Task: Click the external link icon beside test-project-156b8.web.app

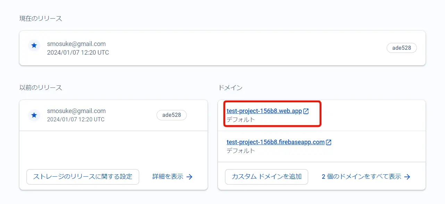Action: (306, 111)
